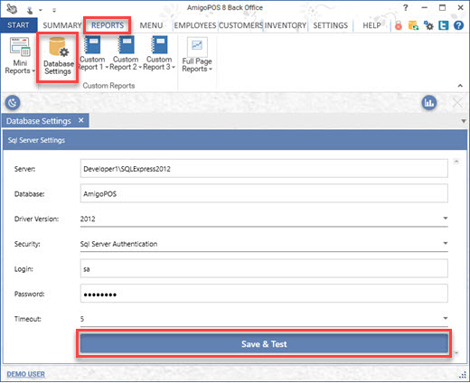
Task: Click the bar chart circle icon
Action: point(429,103)
